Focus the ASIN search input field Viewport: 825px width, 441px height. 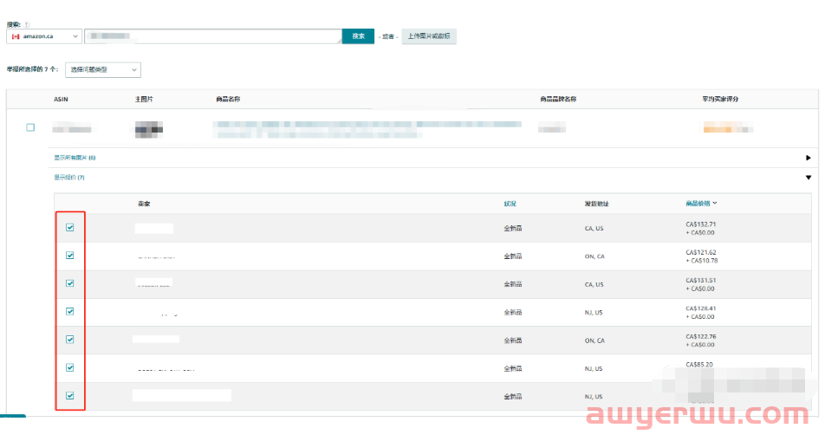point(213,36)
